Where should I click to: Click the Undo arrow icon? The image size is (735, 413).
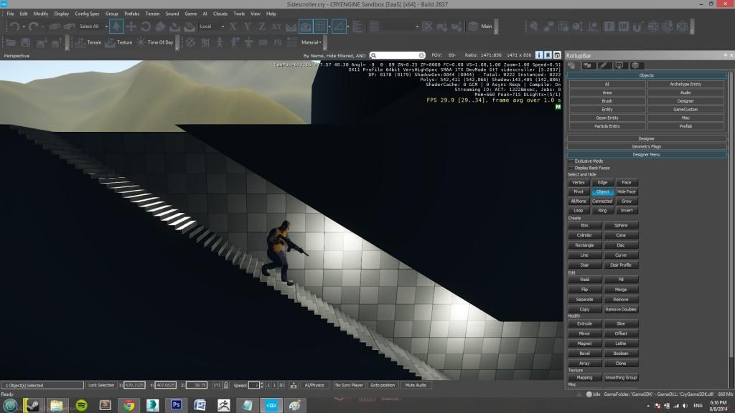pos(14,27)
